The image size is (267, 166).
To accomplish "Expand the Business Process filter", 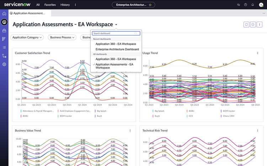I will click(62, 37).
